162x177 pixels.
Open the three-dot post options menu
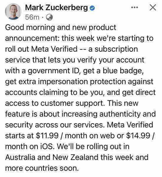135,7
